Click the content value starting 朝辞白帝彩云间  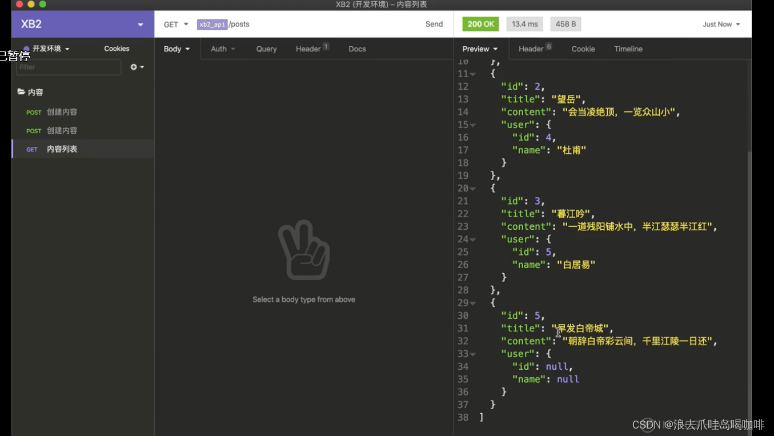[637, 341]
